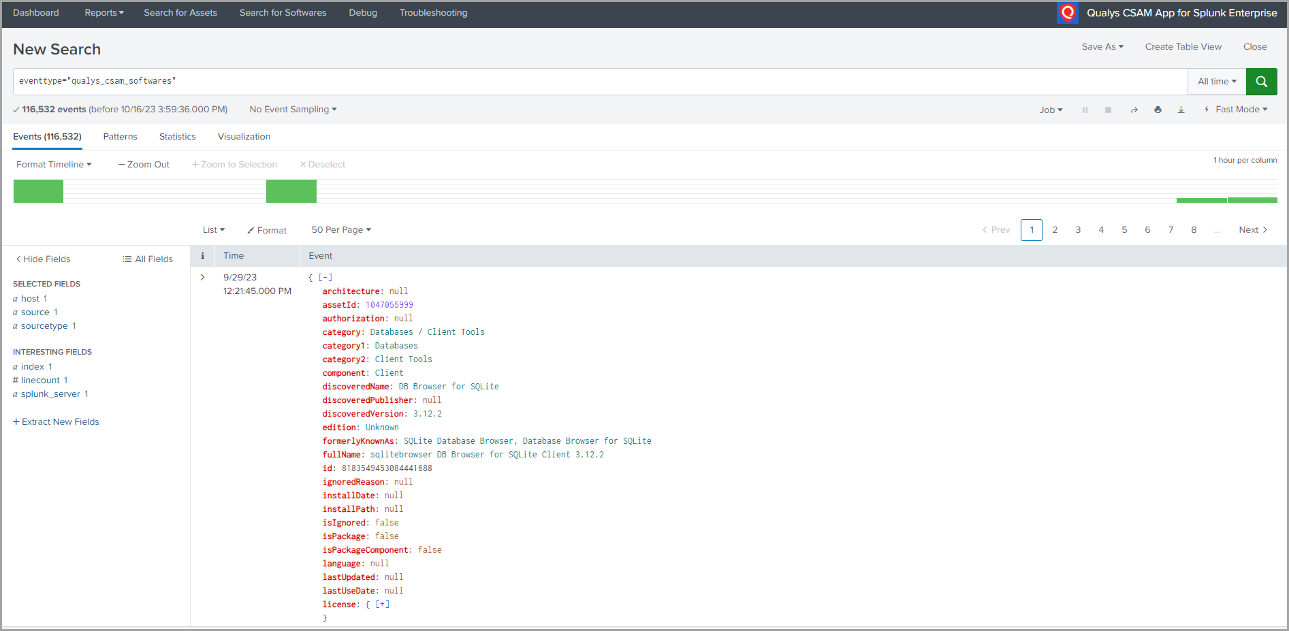Switch to the Statistics tab

pyautogui.click(x=177, y=137)
